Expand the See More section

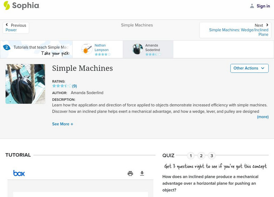coord(63,124)
